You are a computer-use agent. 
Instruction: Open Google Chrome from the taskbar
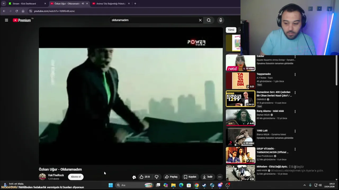(x=197, y=185)
